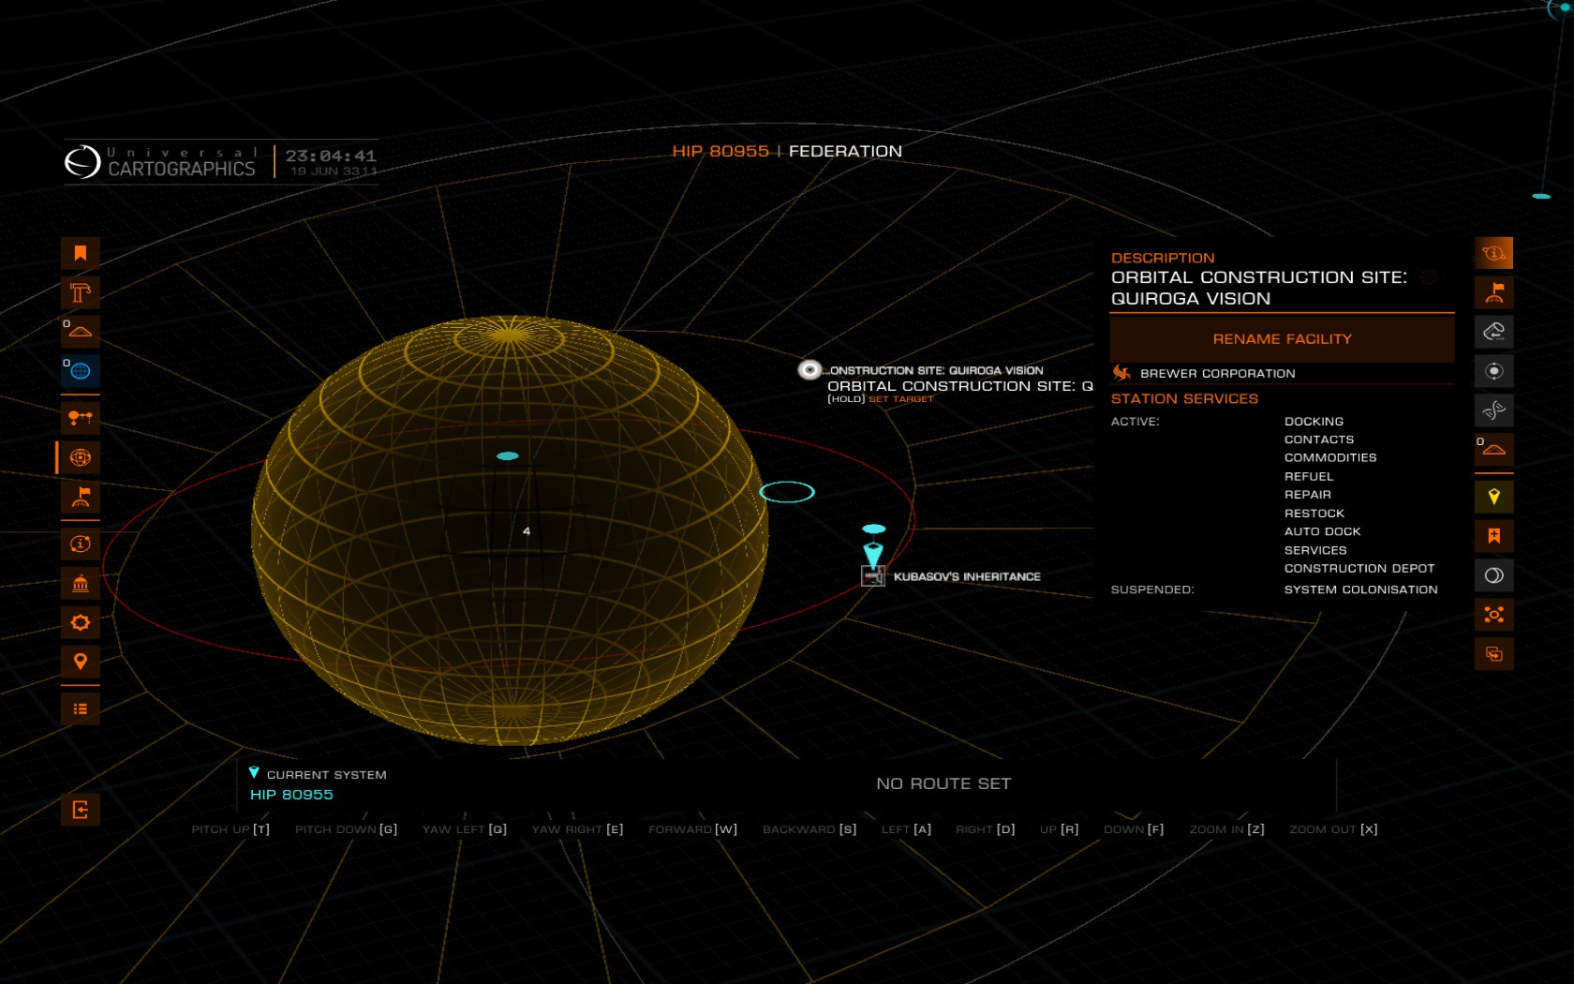Select the orbit target icon in right panel
This screenshot has width=1574, height=984.
[x=1494, y=371]
